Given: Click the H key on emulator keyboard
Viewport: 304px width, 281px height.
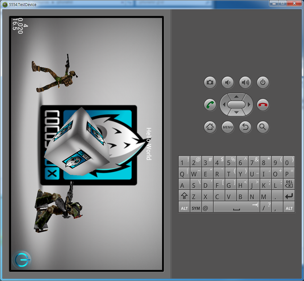Looking at the screenshot, I should tap(242, 184).
